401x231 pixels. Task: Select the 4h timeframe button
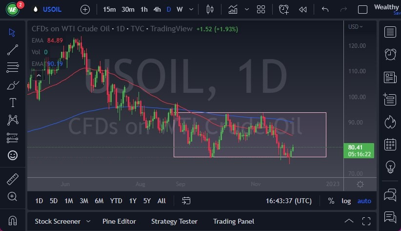[157, 9]
